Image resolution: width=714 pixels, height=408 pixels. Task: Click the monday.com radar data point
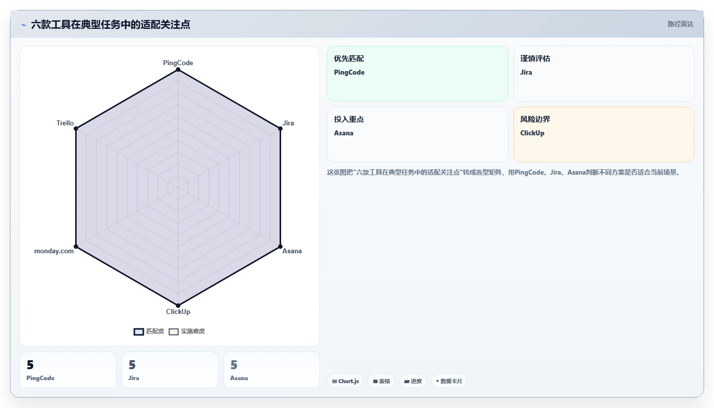(x=76, y=246)
